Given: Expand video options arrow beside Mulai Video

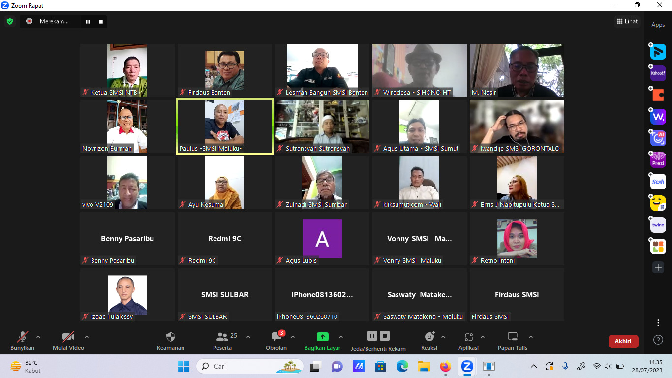Looking at the screenshot, I should [x=87, y=337].
